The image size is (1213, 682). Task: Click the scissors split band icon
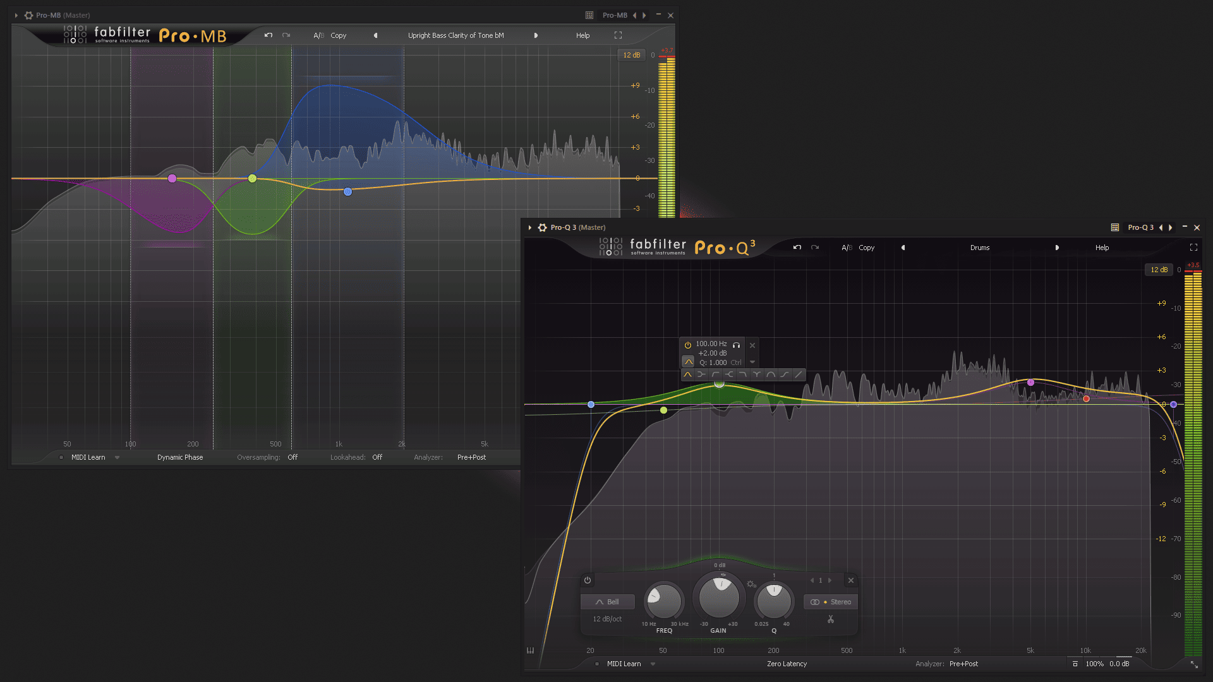[831, 619]
